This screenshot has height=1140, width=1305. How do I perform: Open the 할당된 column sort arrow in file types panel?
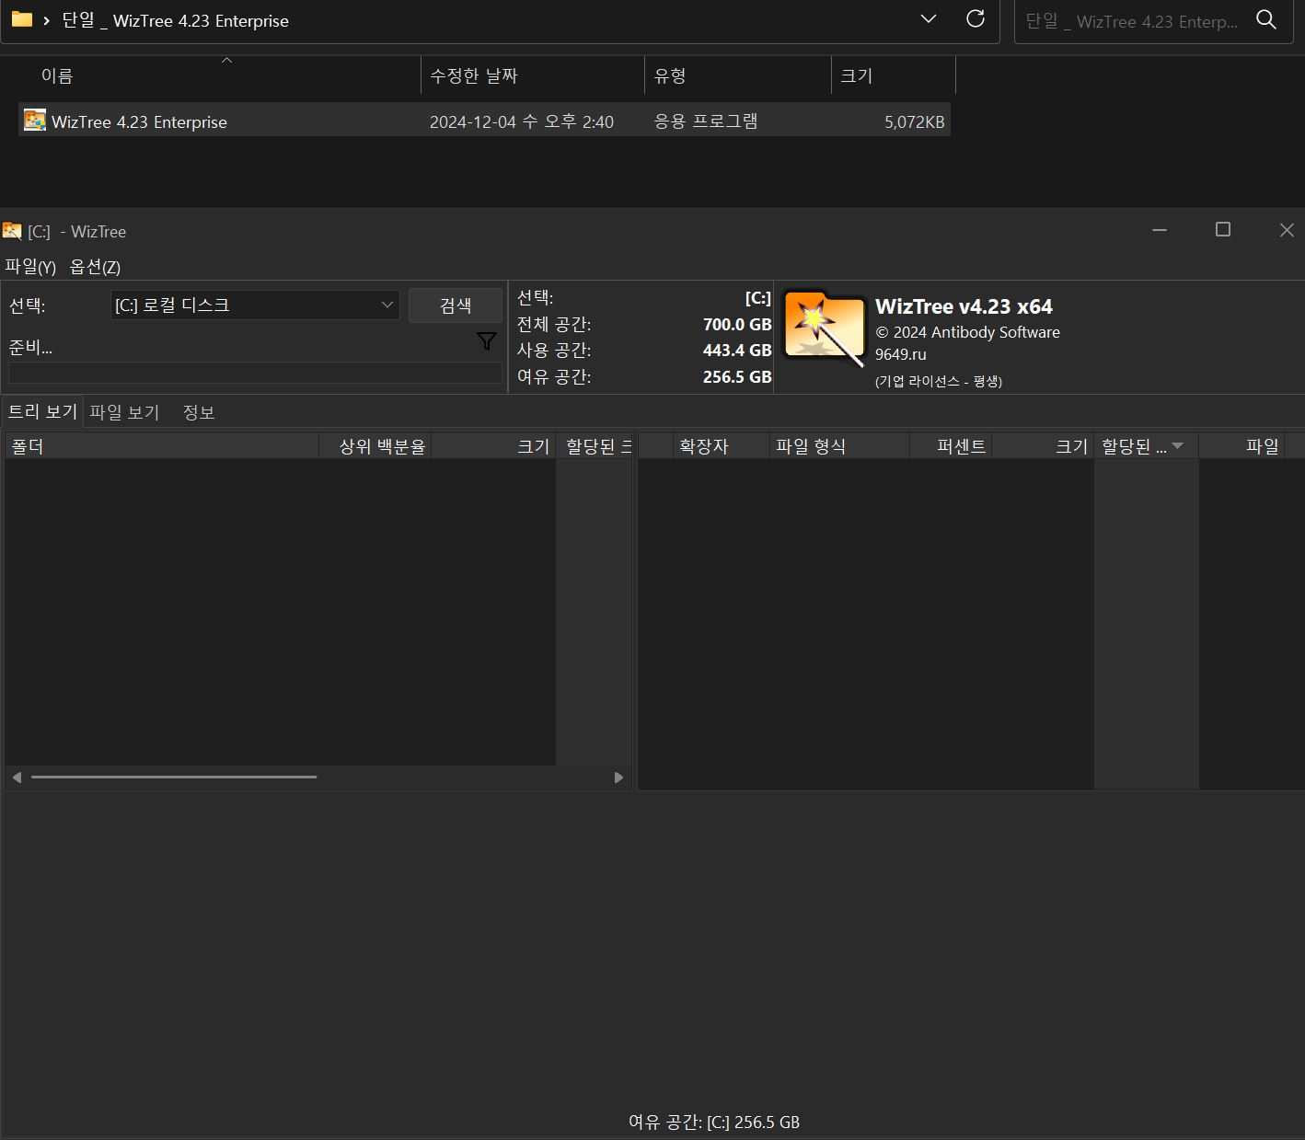point(1177,446)
